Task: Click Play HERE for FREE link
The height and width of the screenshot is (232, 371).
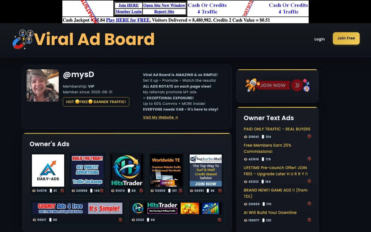Action: tap(128, 20)
